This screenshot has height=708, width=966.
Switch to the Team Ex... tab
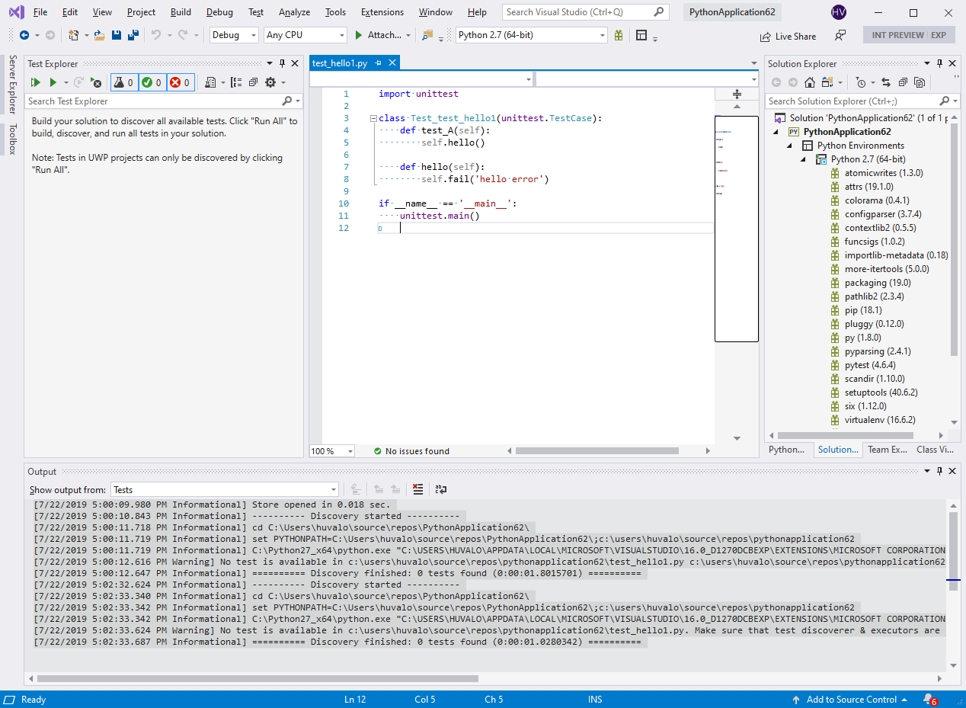pyautogui.click(x=888, y=450)
